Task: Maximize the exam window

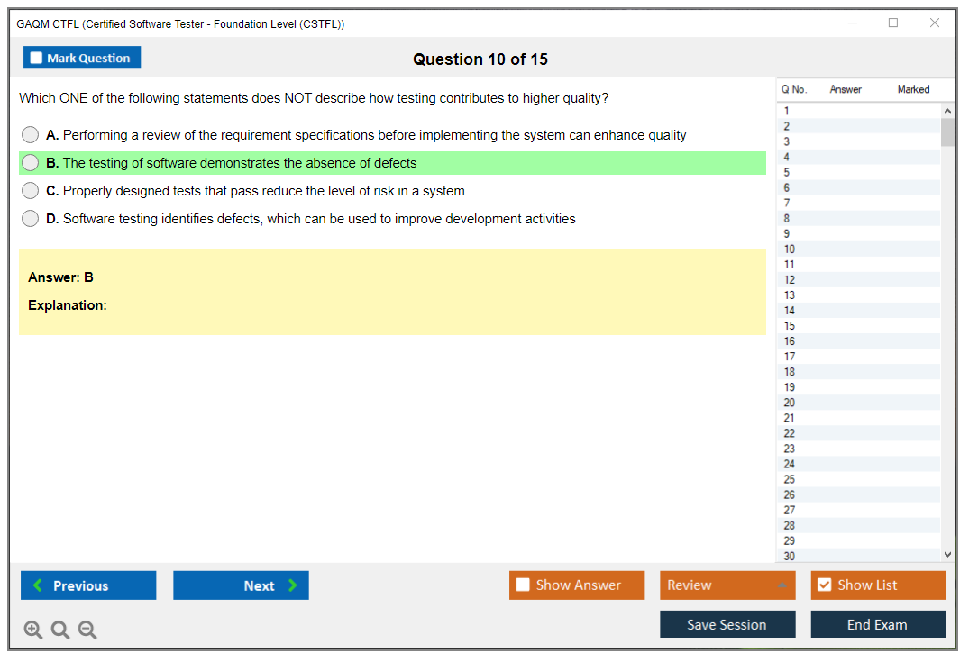Action: coord(893,23)
